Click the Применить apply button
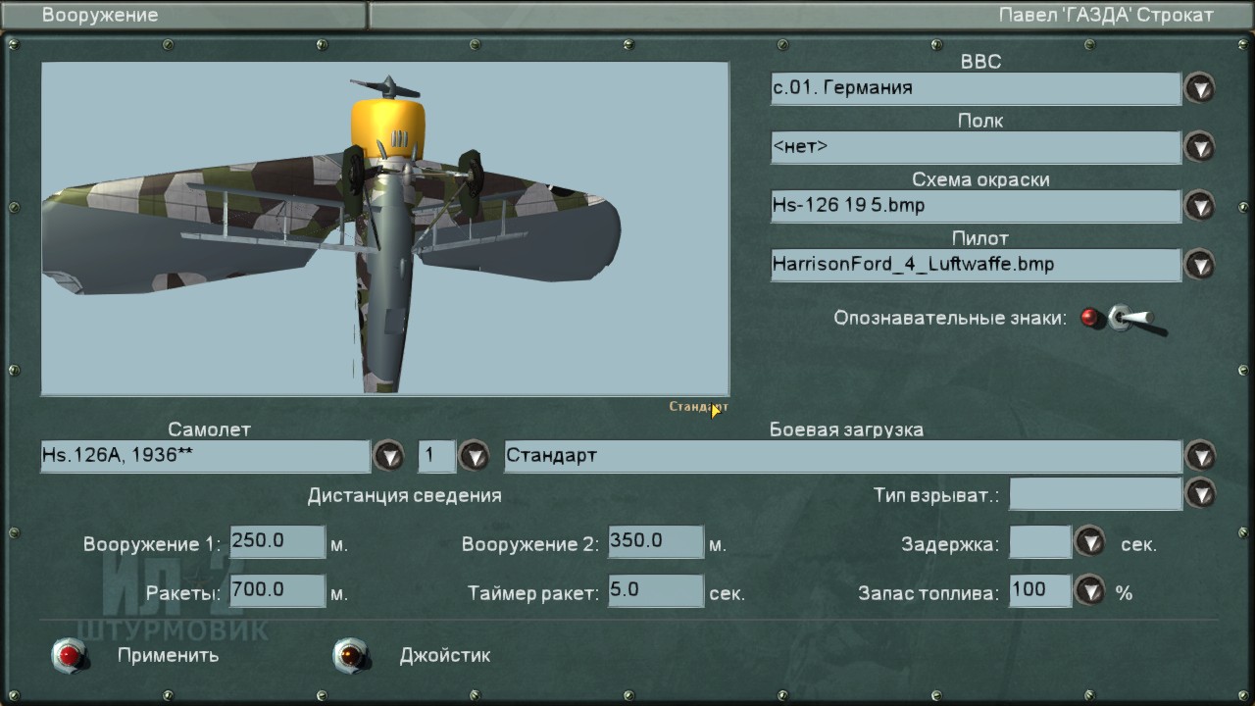Image resolution: width=1255 pixels, height=706 pixels. click(71, 655)
